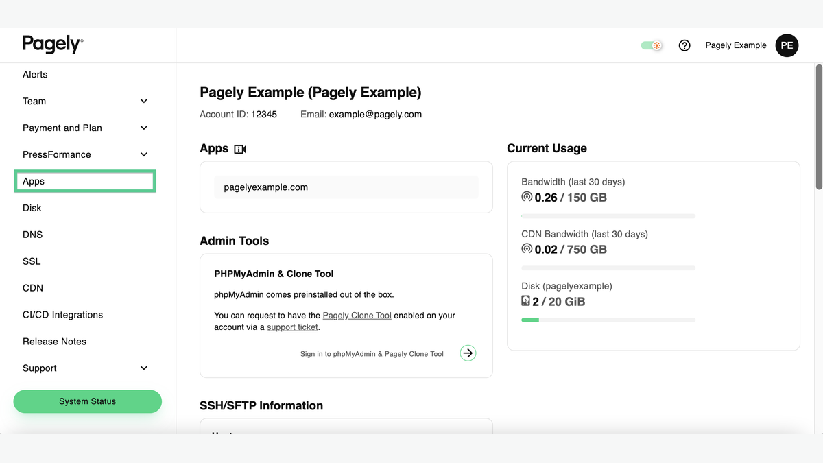Image resolution: width=823 pixels, height=463 pixels.
Task: Go to DNS in the sidebar
Action: [x=32, y=235]
